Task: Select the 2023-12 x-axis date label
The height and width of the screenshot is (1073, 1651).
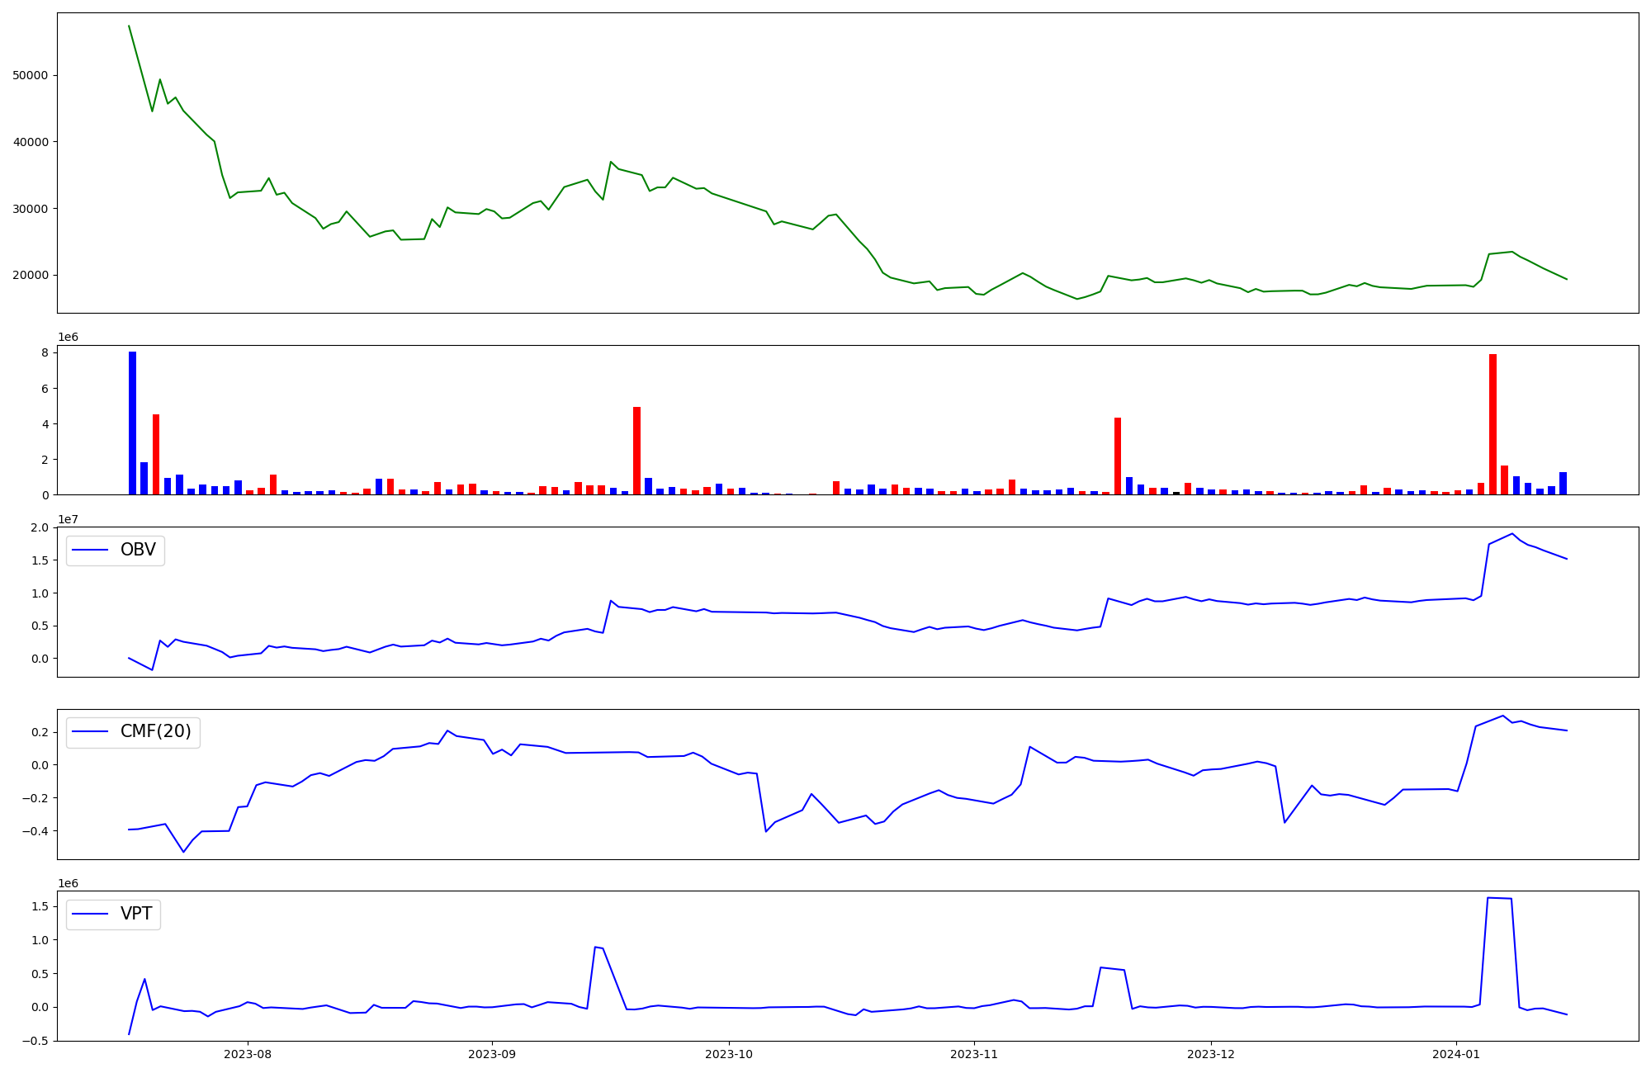Action: [x=1211, y=1054]
